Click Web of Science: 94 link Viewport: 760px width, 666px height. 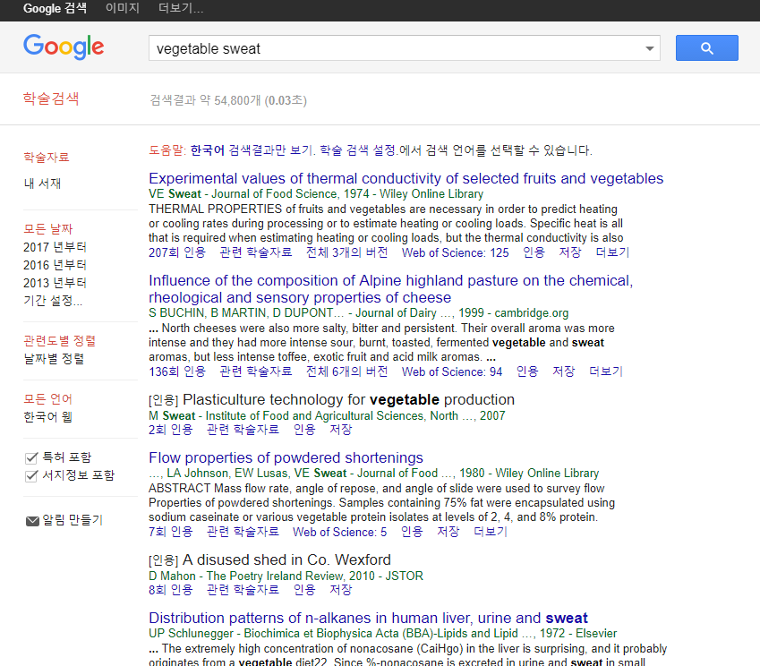(x=452, y=371)
